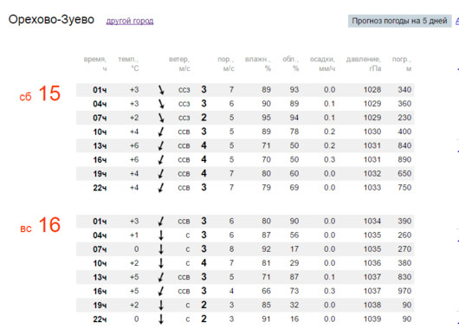Click 'темп., °C' column header
The width and height of the screenshot is (459, 335).
[128, 64]
